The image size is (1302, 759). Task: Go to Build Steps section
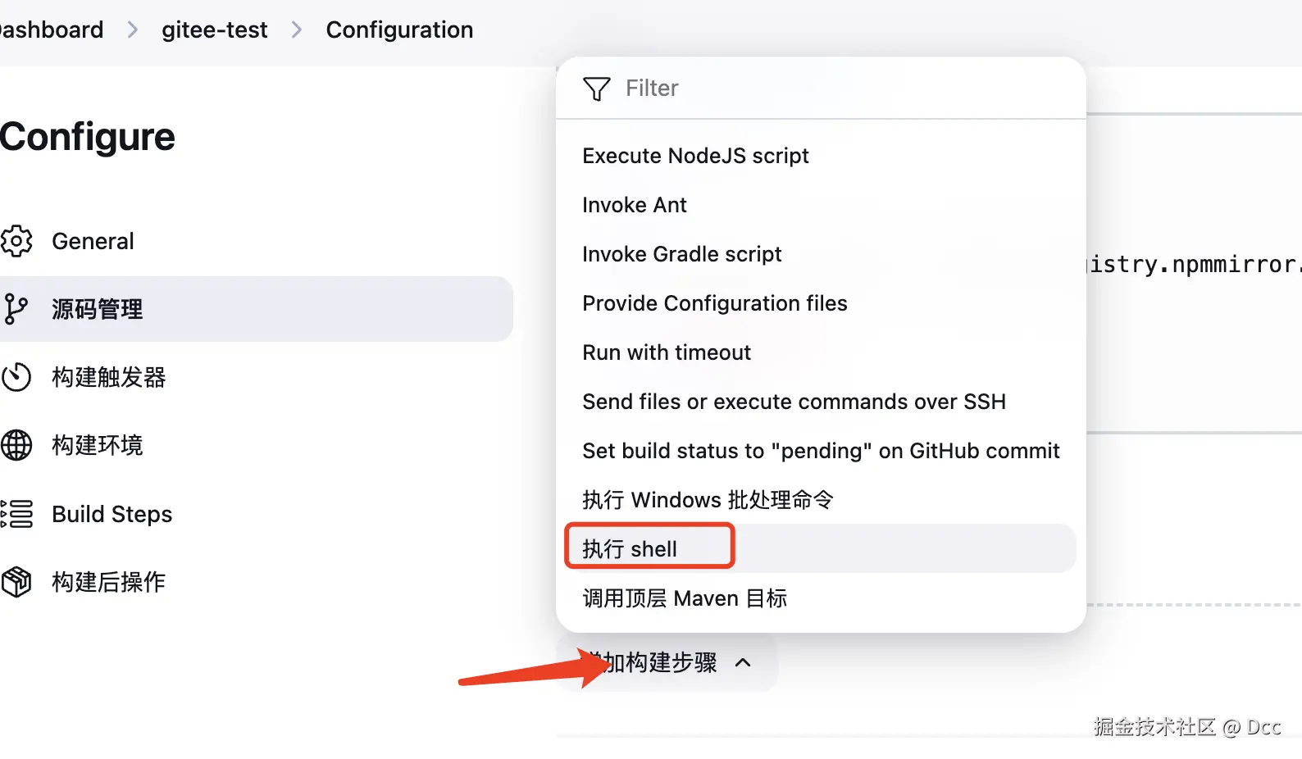pyautogui.click(x=112, y=514)
